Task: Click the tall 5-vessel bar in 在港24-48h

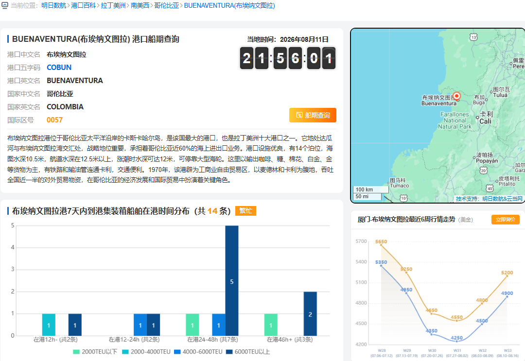Action: 232,280
